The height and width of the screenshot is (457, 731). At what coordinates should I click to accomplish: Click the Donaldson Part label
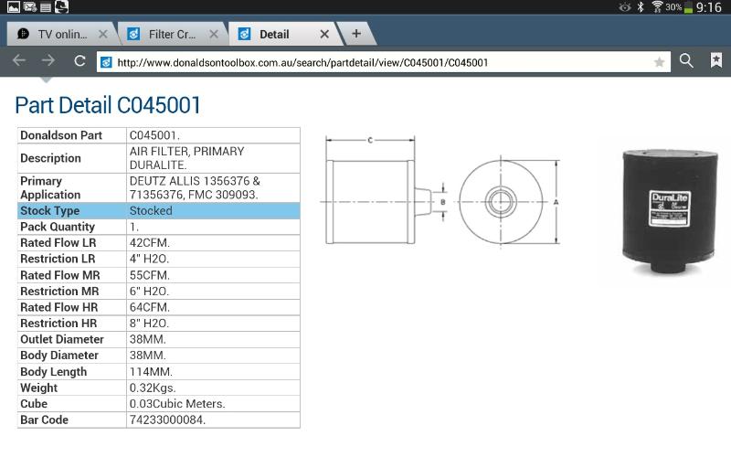[61, 135]
